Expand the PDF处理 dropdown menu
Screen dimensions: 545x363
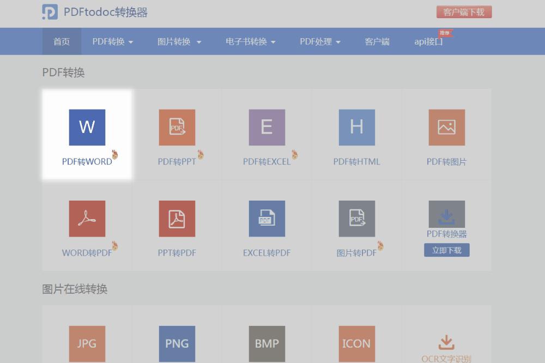click(320, 41)
